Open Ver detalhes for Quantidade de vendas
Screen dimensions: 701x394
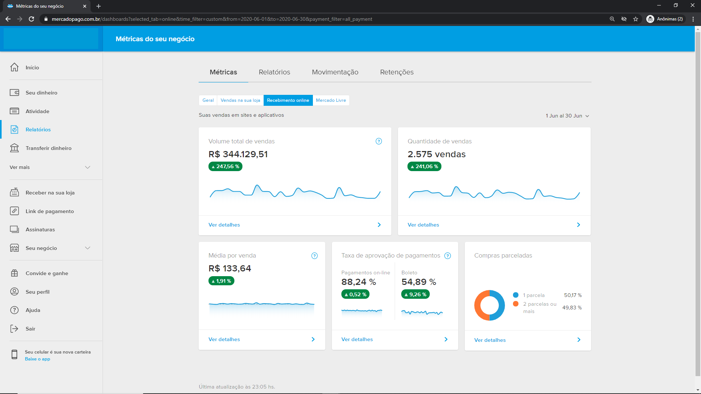[x=423, y=225]
